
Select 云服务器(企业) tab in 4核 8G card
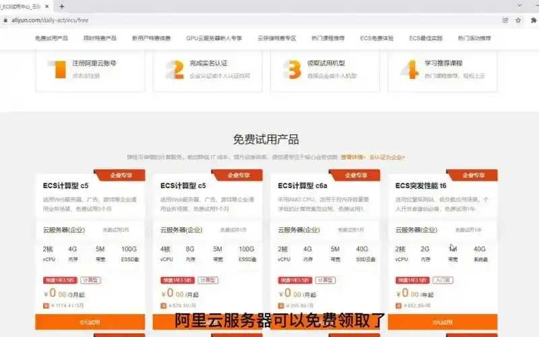point(181,230)
